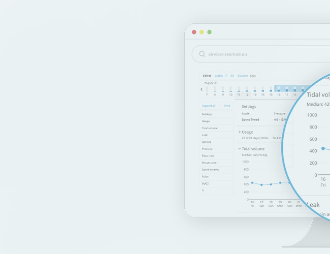
Task: Click the Tidal volume section title beside chevron
Action: tap(253, 149)
